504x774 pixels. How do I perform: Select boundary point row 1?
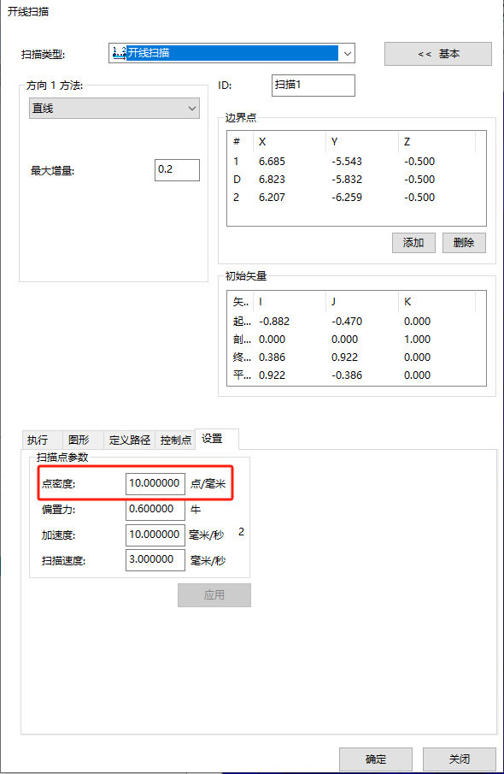(x=356, y=162)
